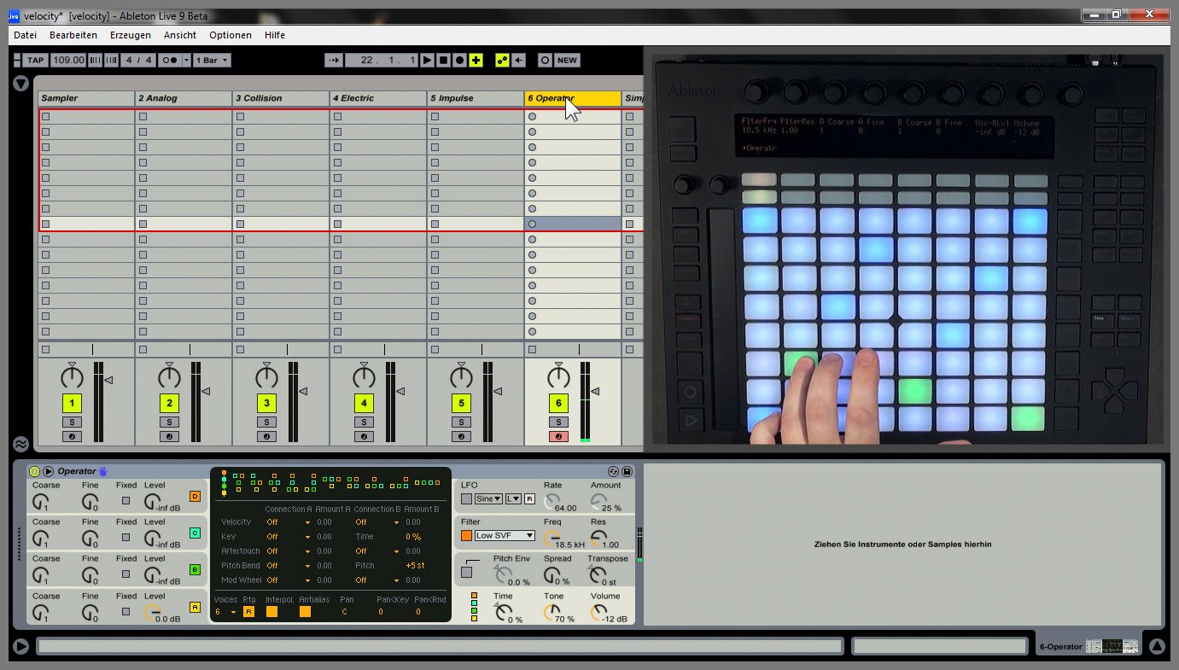This screenshot has height=670, width=1179.
Task: Select oscillator C cyan tab
Action: 195,533
